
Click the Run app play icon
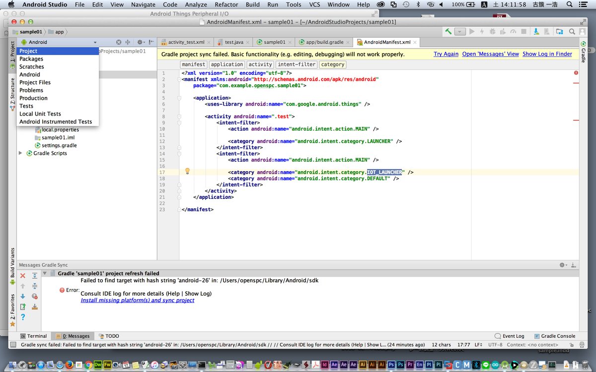(x=472, y=31)
